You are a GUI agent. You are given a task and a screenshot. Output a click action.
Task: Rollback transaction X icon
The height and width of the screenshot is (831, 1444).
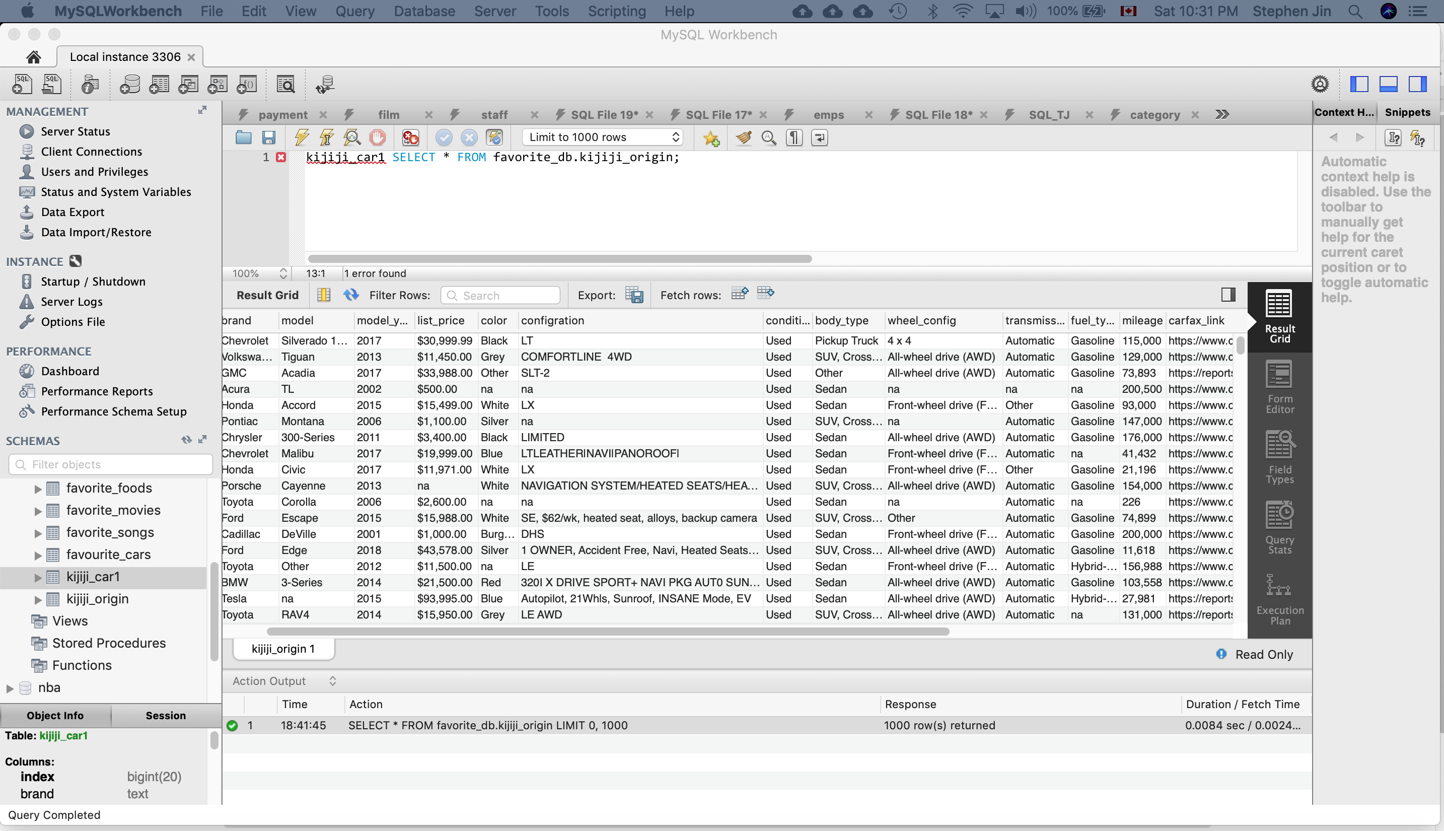469,137
